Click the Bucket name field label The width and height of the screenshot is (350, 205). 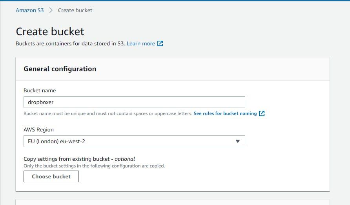(x=40, y=90)
